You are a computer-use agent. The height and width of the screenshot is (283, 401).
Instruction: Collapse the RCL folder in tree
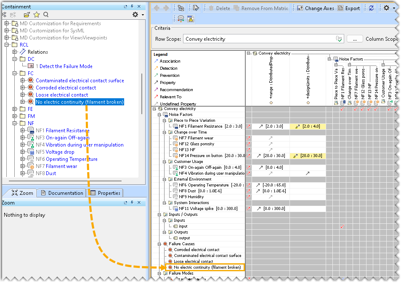click(x=7, y=45)
